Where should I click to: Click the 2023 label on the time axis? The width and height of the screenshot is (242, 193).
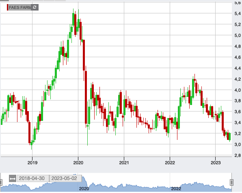click(216, 163)
